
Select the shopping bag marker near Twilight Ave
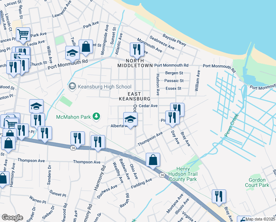86,48
